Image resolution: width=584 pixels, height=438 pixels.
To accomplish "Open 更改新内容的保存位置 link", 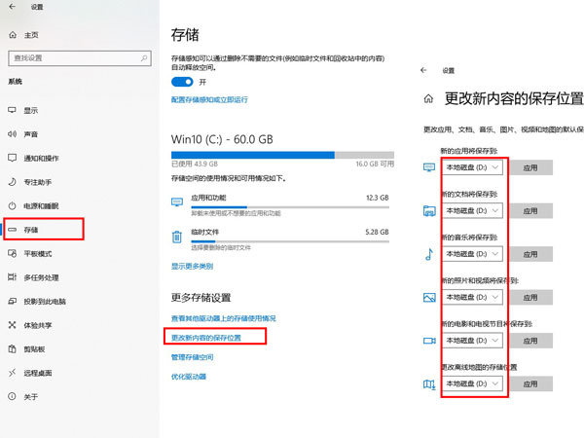I will coord(206,338).
